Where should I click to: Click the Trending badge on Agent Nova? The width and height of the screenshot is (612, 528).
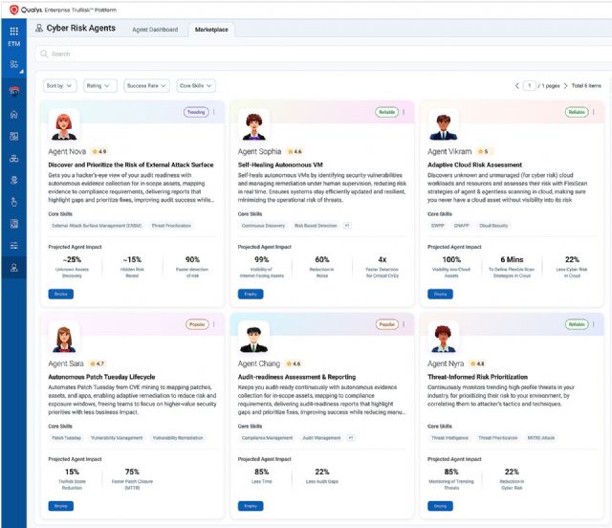(196, 112)
